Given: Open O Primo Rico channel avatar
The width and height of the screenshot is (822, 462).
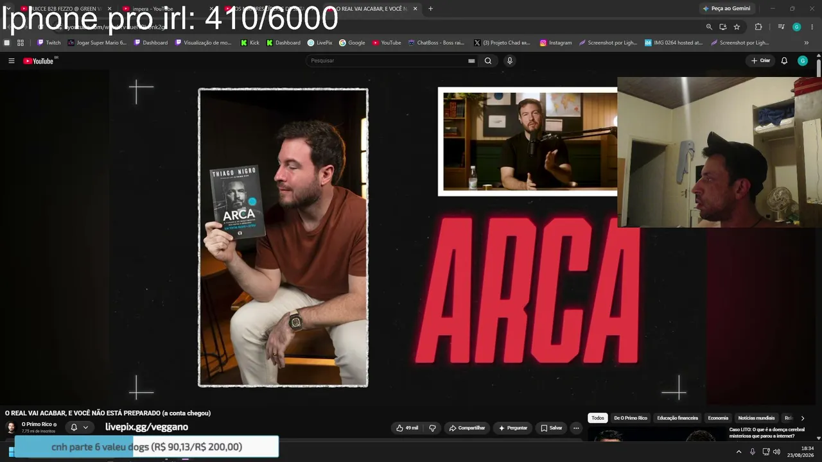Looking at the screenshot, I should [11, 428].
